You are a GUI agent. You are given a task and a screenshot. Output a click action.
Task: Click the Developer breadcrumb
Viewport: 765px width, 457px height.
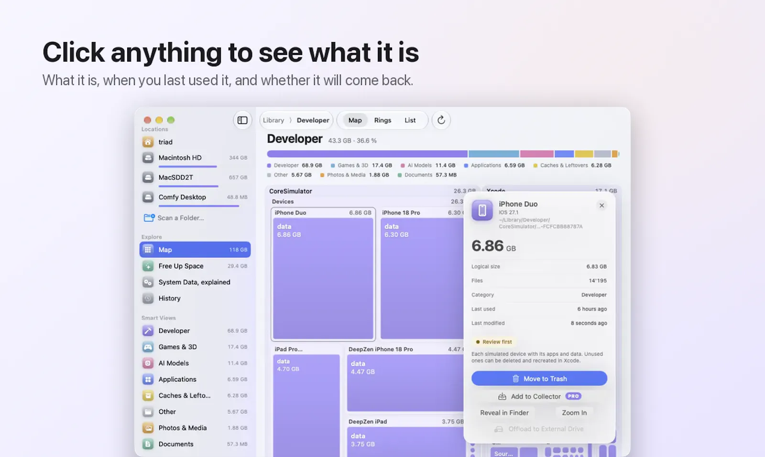pos(313,120)
